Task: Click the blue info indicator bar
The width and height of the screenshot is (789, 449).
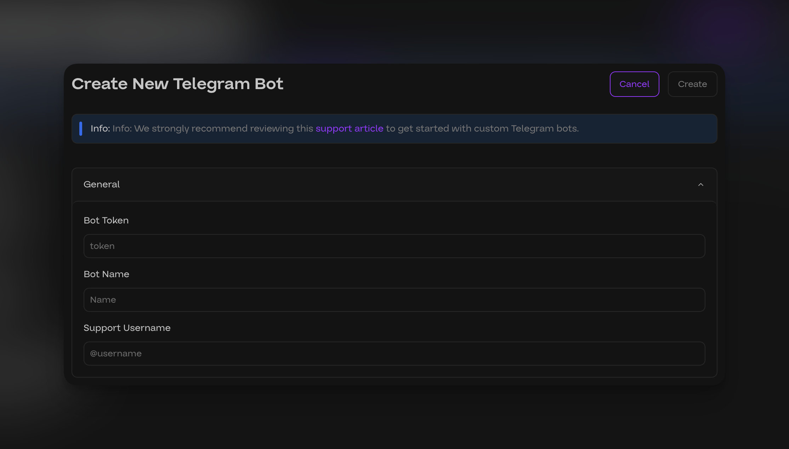Action: pyautogui.click(x=81, y=129)
